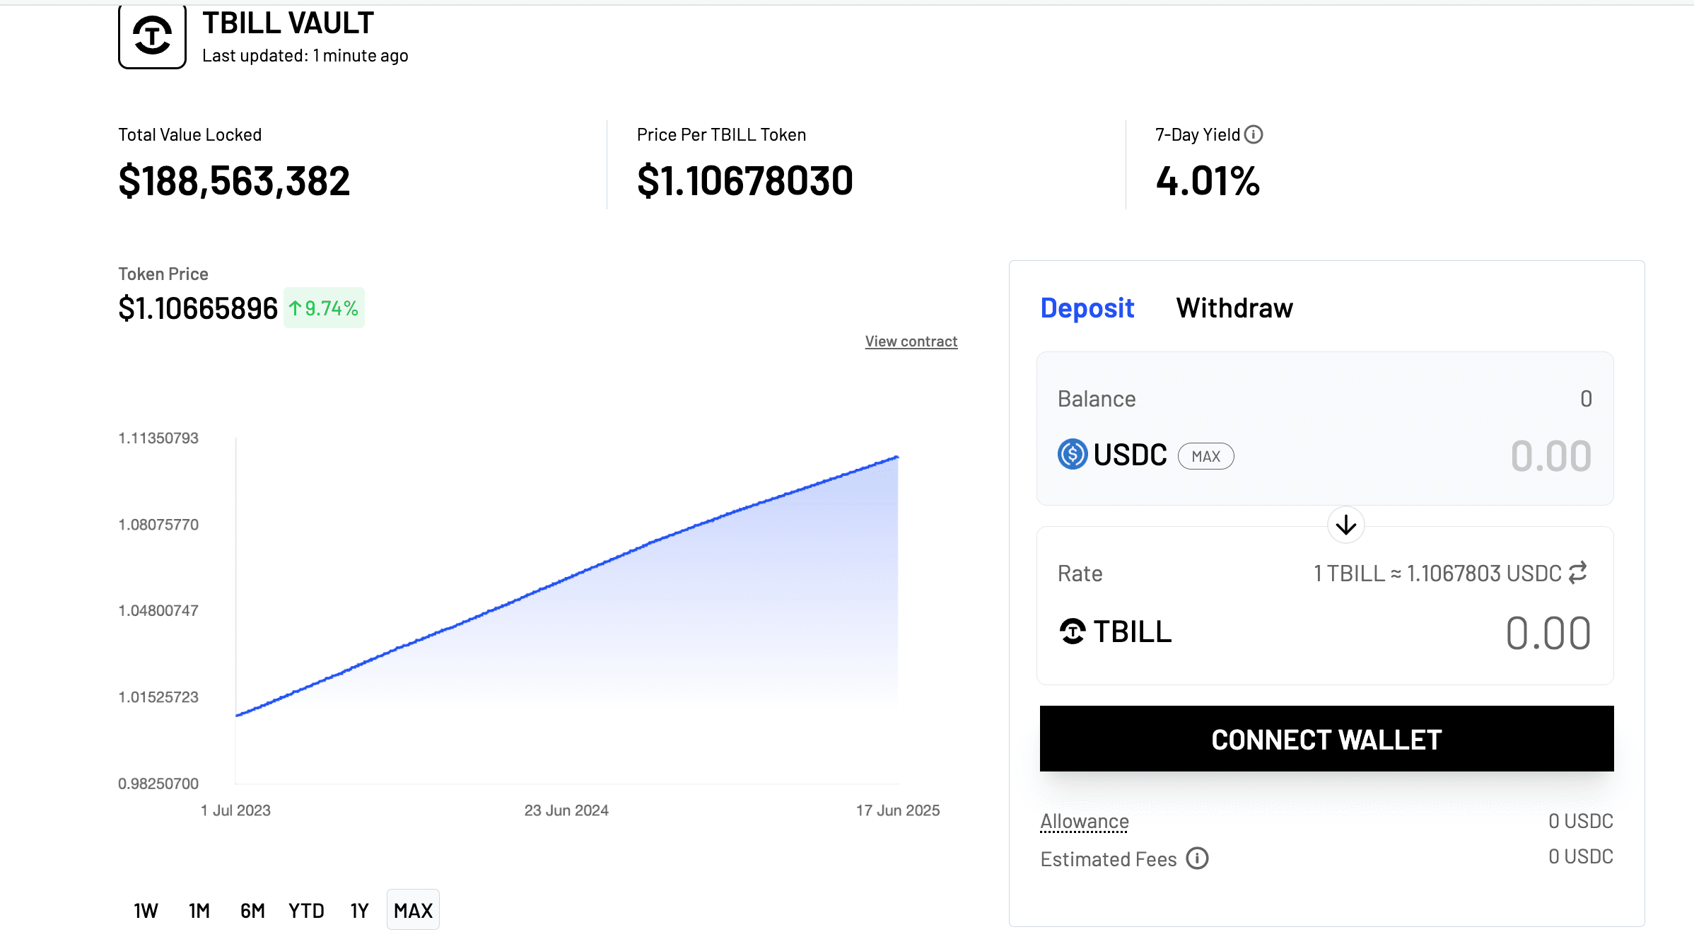The image size is (1694, 932).
Task: Open the Estimated Fees info icon
Action: [x=1197, y=858]
